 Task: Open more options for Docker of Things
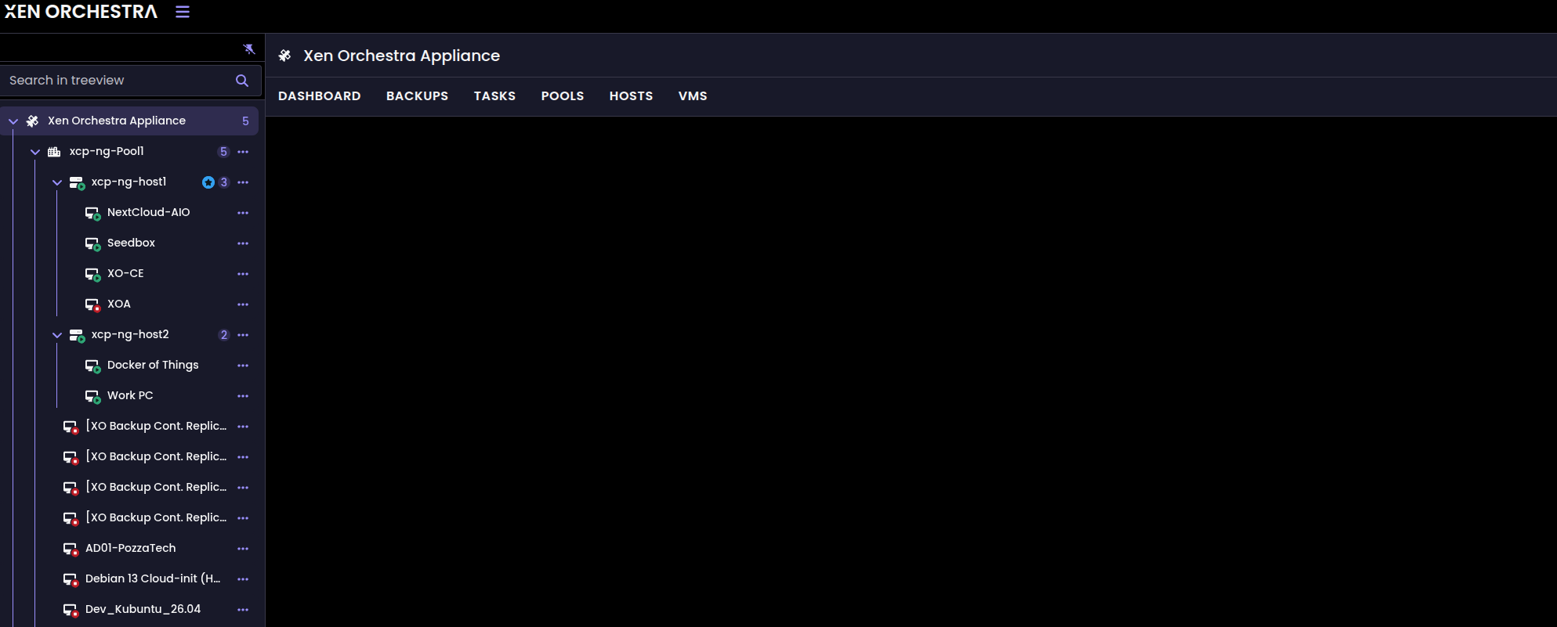[x=243, y=366]
